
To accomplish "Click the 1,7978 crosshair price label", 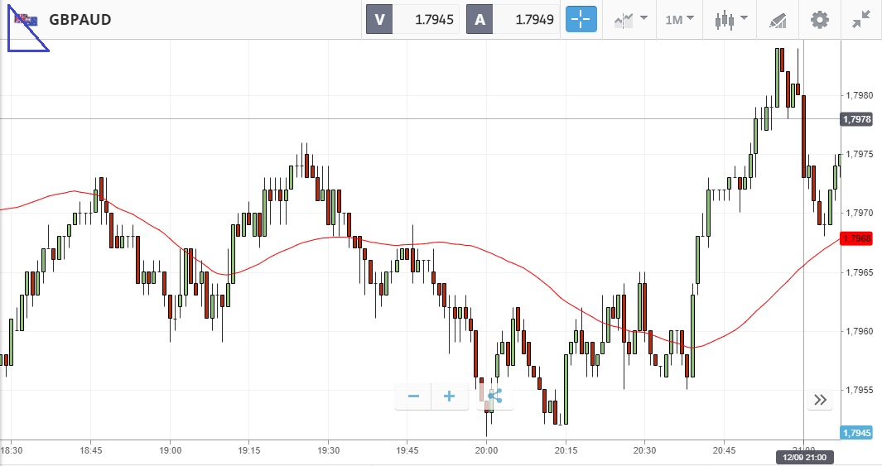I will [x=856, y=119].
